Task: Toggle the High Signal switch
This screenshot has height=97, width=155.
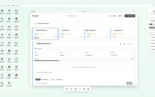Action: pyautogui.click(x=37, y=83)
